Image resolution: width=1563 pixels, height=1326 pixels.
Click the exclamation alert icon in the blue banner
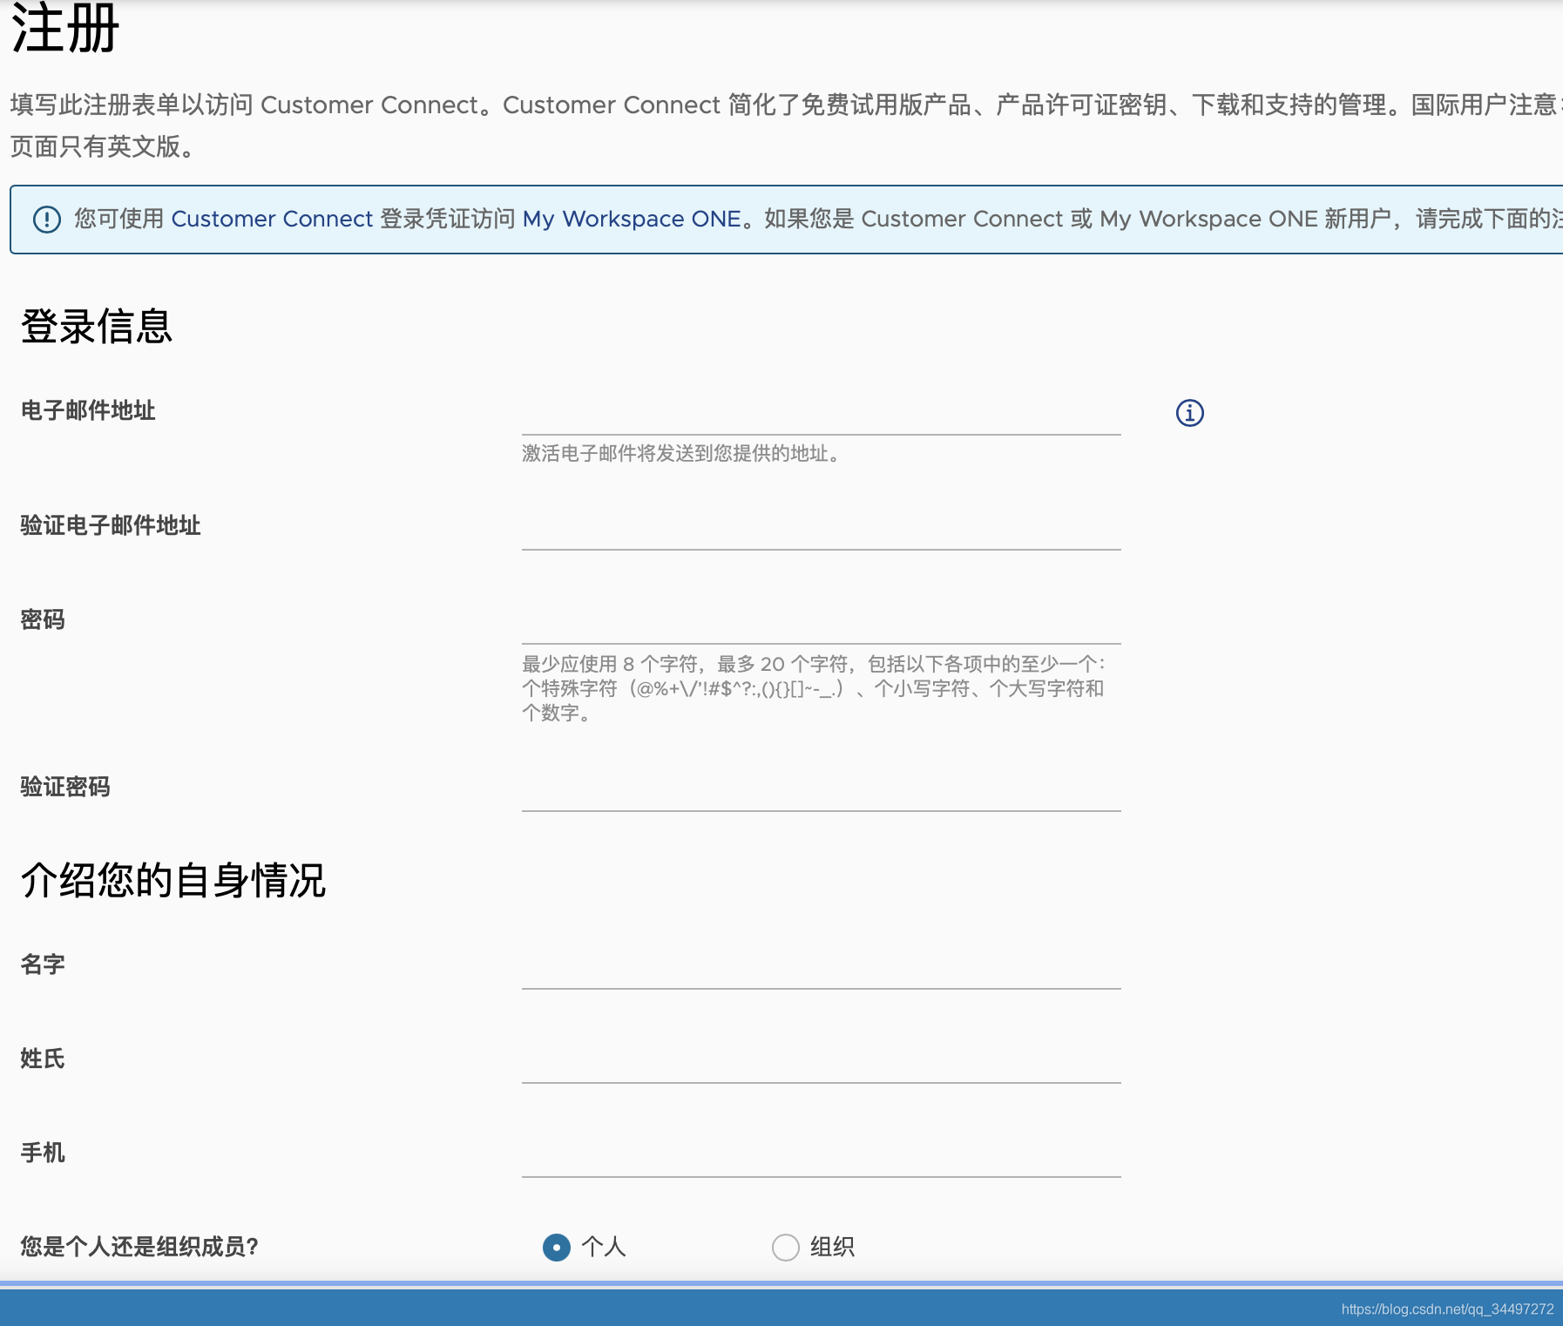(x=47, y=220)
